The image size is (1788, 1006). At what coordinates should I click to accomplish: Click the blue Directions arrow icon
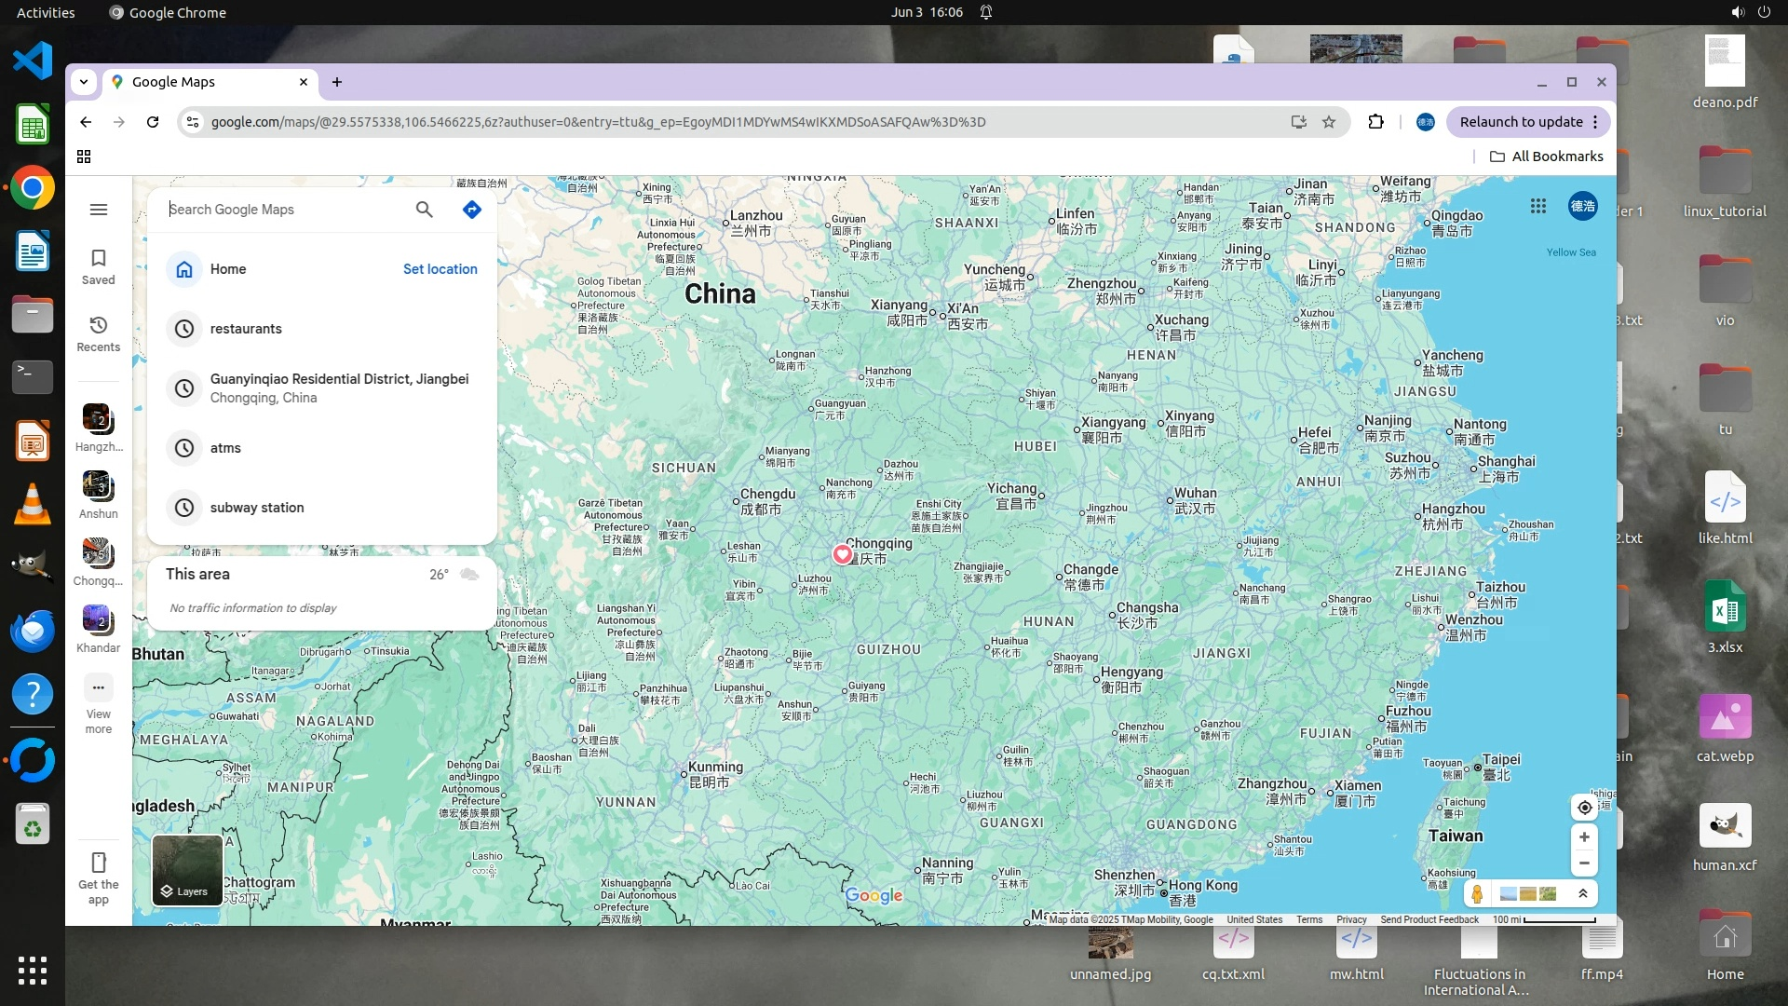472,210
